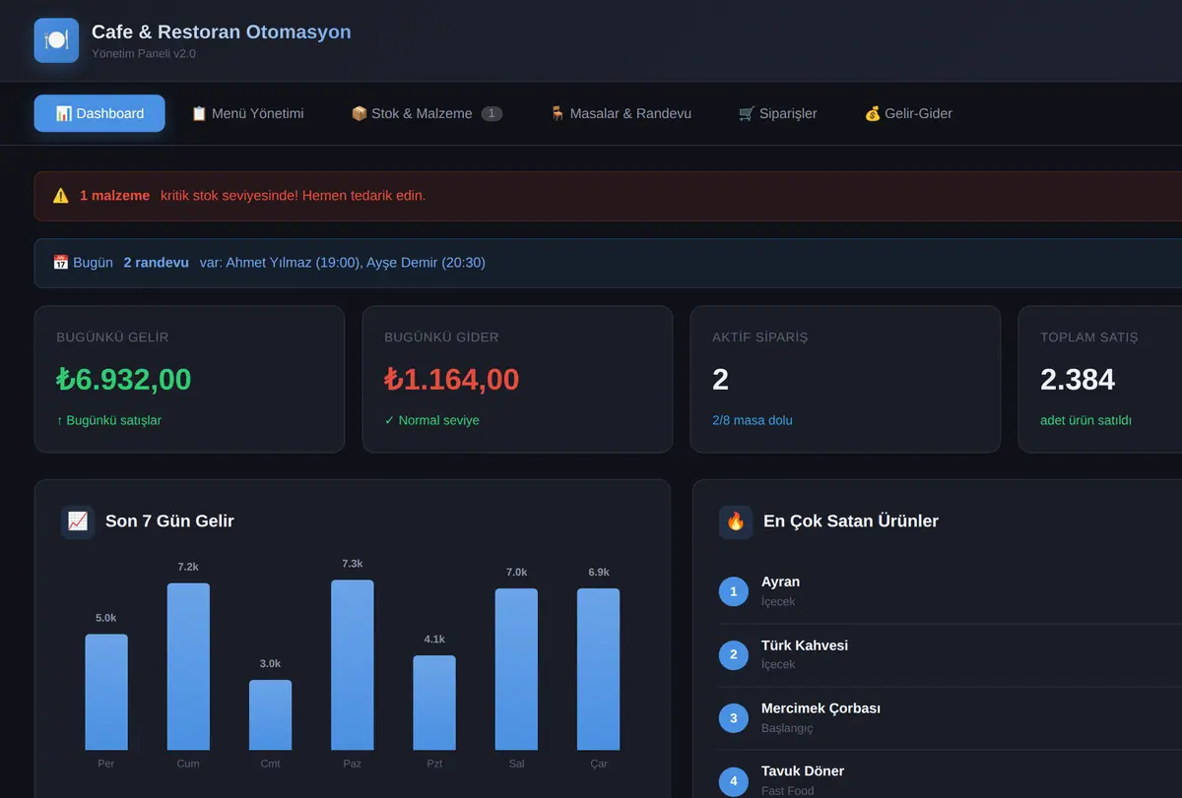Screen dimensions: 1182x798
Task: Select the Siparişler tab
Action: [x=778, y=113]
